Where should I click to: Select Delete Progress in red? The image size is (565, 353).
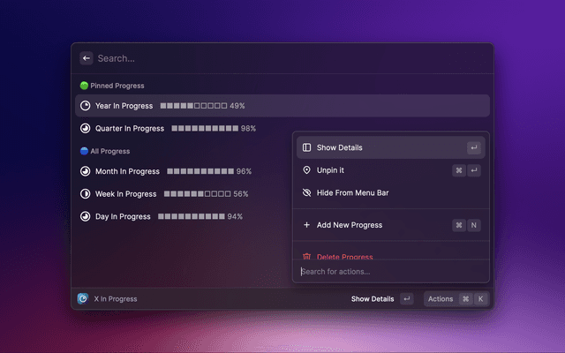[344, 255]
